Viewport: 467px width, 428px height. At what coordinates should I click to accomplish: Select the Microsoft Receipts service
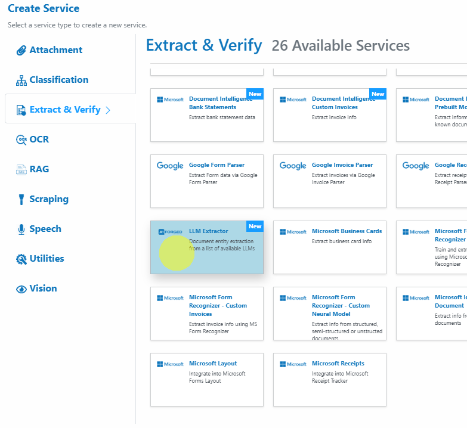point(330,380)
